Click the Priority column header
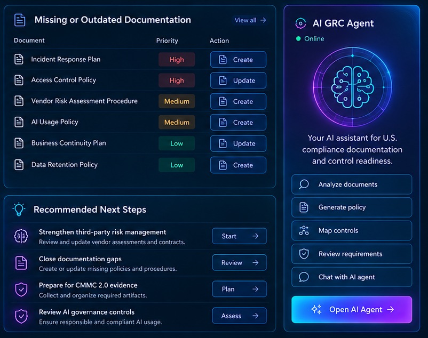Screen dimensions: 428x338 167,41
